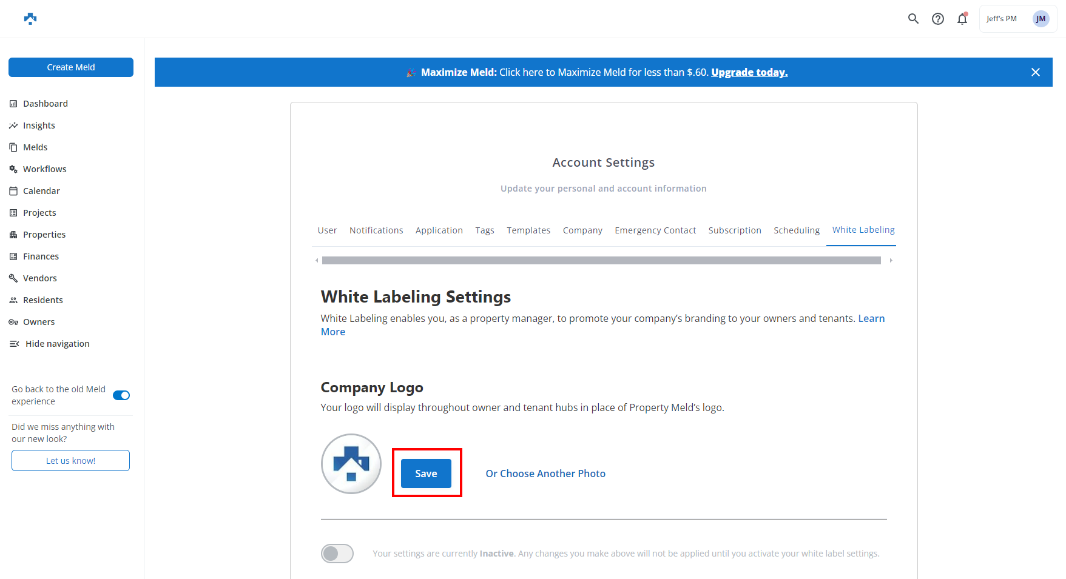Save the company logo
Screen dimensions: 1066x579
(425, 473)
